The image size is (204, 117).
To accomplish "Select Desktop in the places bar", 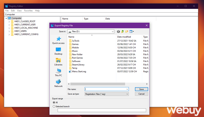I will click(x=58, y=51).
